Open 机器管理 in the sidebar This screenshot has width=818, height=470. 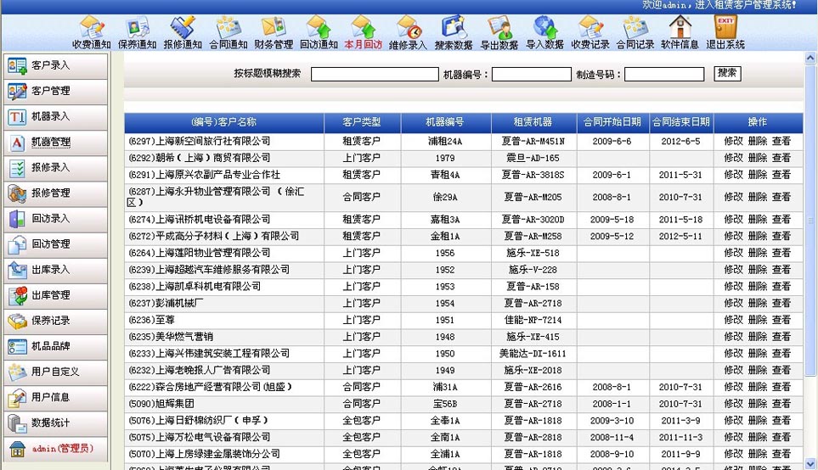[x=56, y=143]
